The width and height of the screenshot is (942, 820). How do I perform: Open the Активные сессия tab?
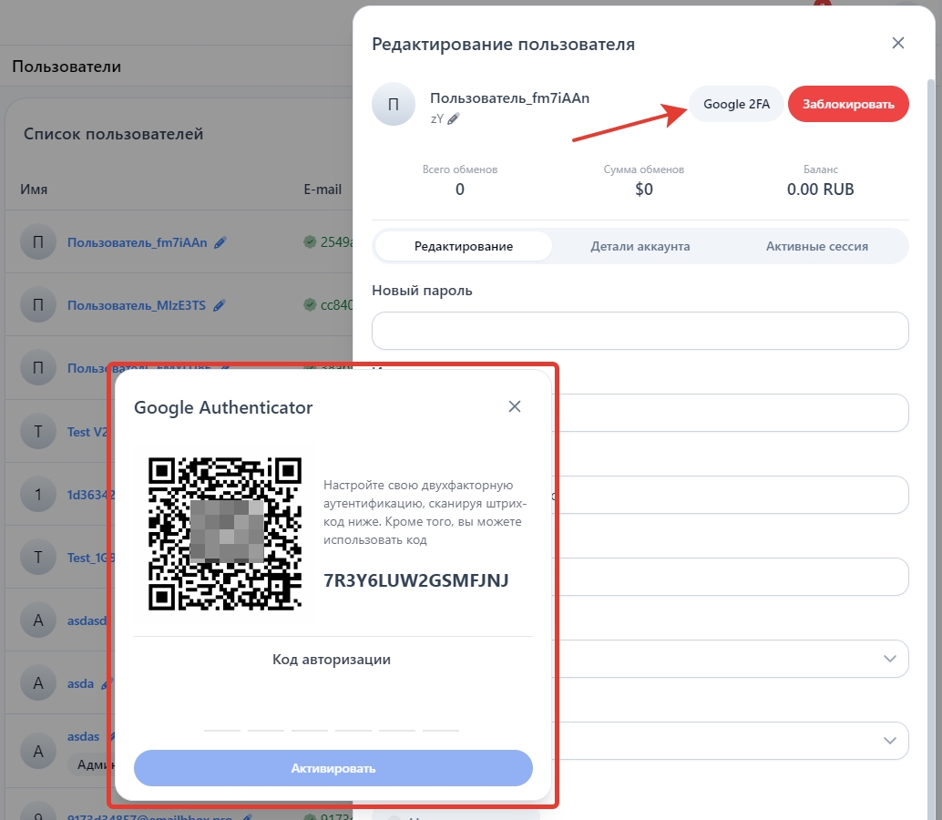(816, 246)
